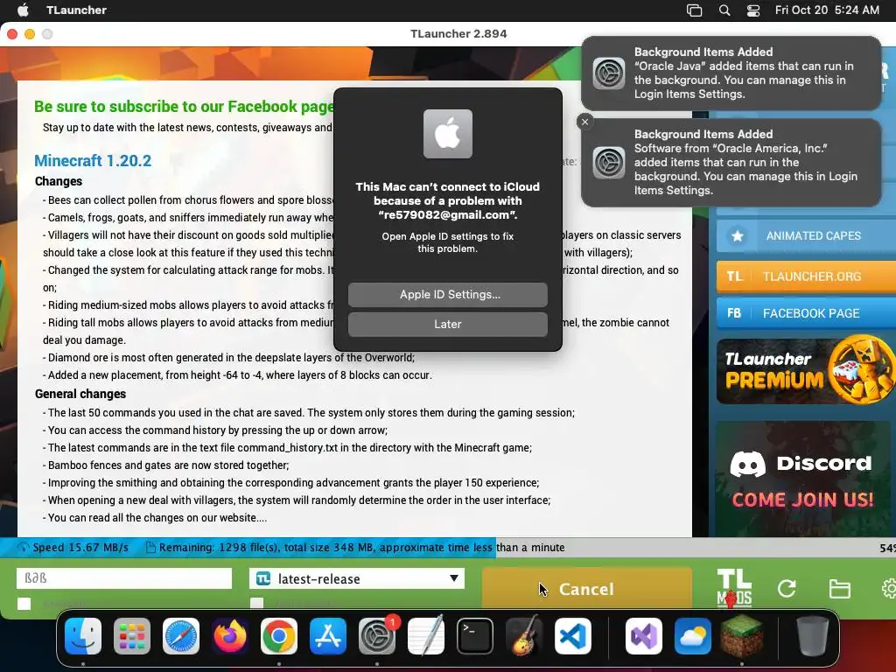Click the TL icon on TLAUNCHER.ORG button

[734, 276]
